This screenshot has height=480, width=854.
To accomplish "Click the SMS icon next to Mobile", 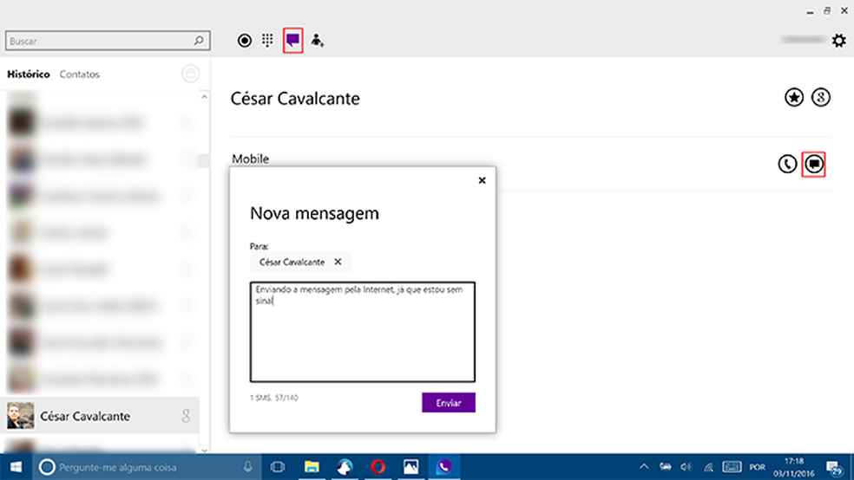I will pyautogui.click(x=814, y=163).
